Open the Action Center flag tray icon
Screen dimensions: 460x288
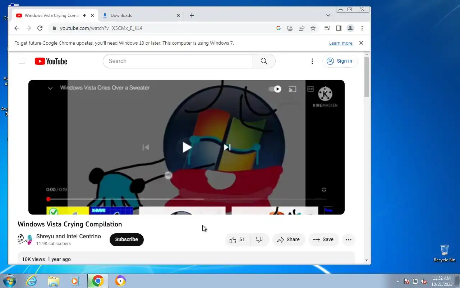click(x=406, y=281)
